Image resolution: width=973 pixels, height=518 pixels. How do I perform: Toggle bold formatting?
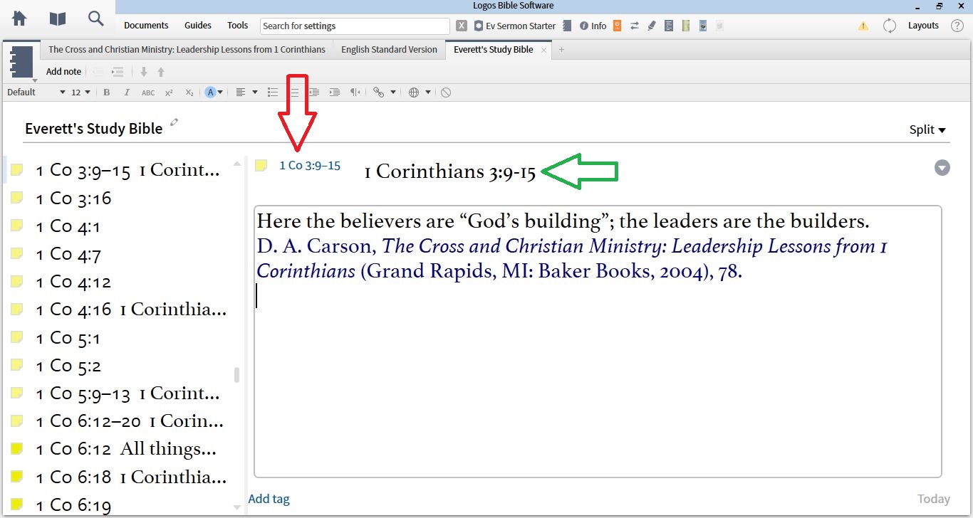tap(107, 92)
